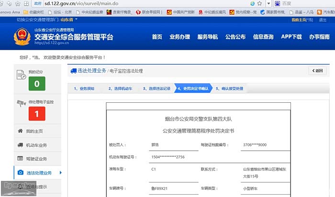Go to step 5 确认接受处理 tab
The width and height of the screenshot is (335, 197).
pos(229,88)
